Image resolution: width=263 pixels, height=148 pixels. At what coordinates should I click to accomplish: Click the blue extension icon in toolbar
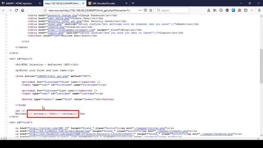(x=233, y=10)
